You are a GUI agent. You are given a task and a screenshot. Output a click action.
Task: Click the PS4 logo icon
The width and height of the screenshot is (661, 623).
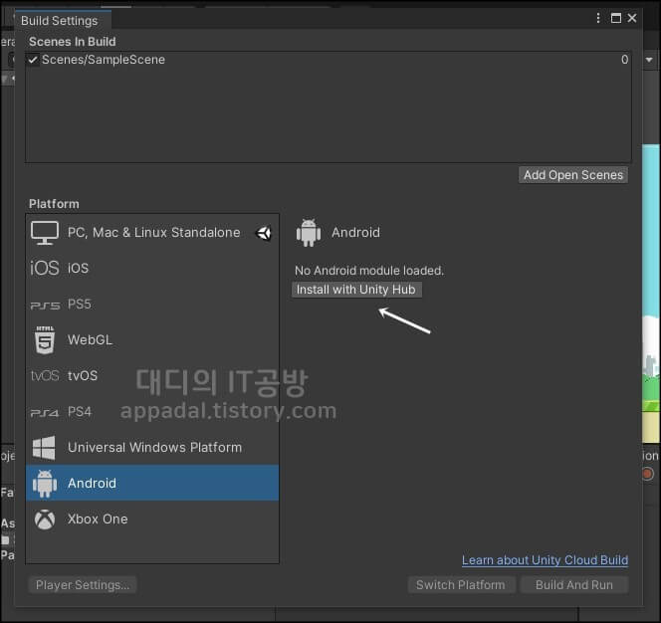[44, 413]
